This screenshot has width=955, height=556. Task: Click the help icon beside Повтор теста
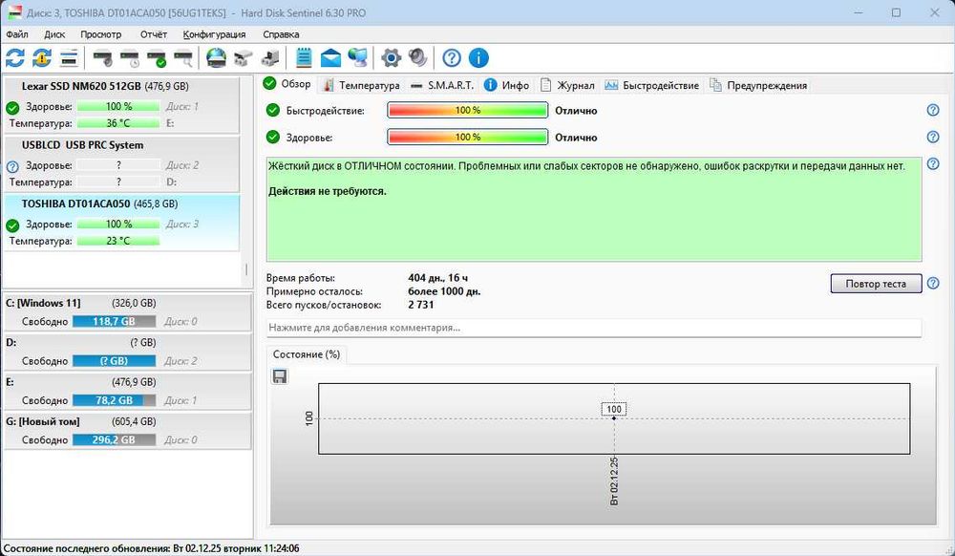[932, 283]
